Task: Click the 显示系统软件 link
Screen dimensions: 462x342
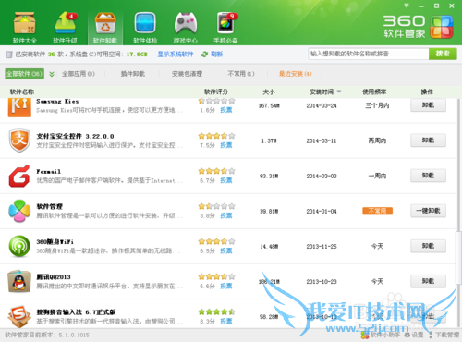Action: point(176,55)
